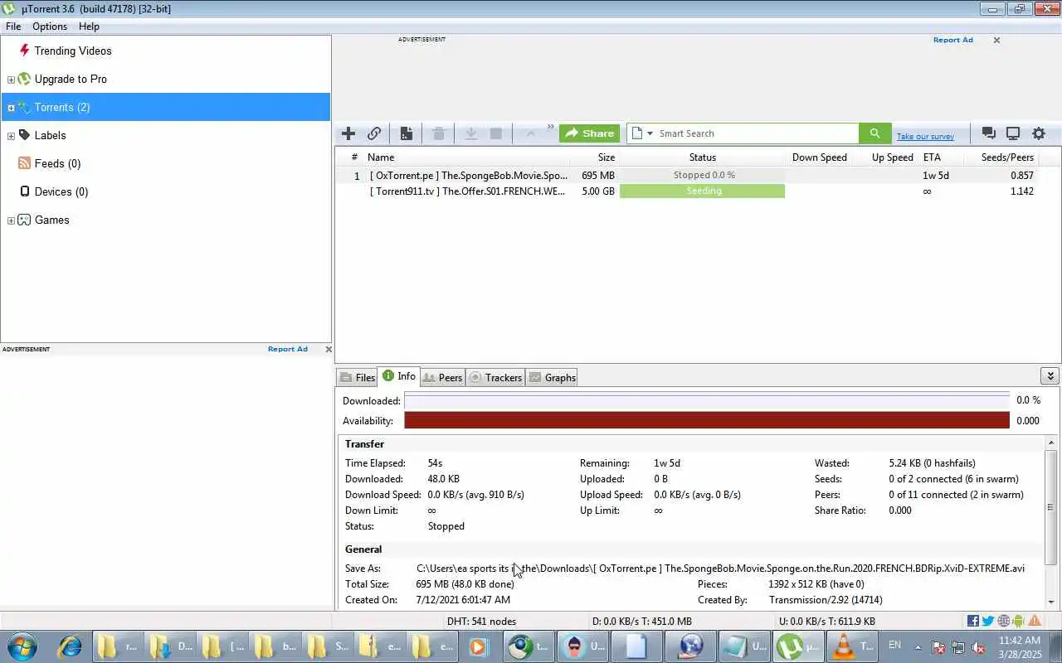Viewport: 1062px width, 663px height.
Task: Expand the Upgrade to Pro node
Action: click(11, 80)
